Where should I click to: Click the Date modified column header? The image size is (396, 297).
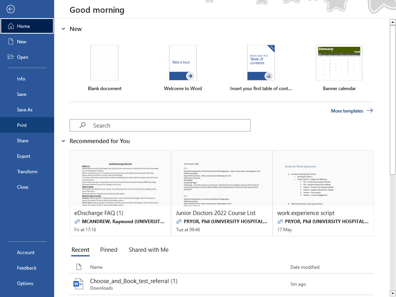(305, 267)
